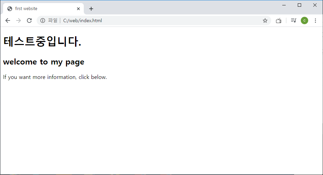Open the media control playlist icon
323x175 pixels.
click(293, 20)
